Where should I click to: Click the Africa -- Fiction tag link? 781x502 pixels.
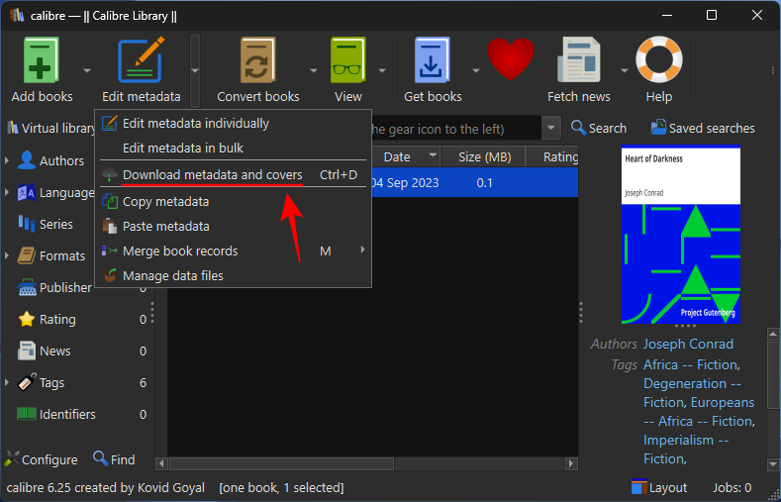[690, 364]
